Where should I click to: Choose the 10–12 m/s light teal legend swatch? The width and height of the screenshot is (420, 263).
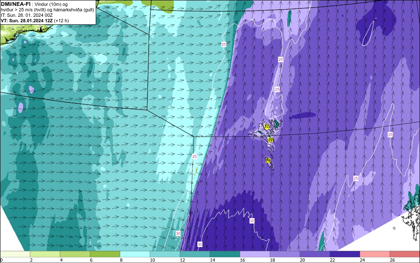pyautogui.click(x=165, y=254)
